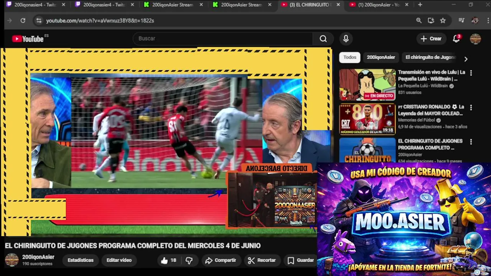This screenshot has width=491, height=276.
Task: Click the YouTube search magnifier button
Action: pos(323,39)
